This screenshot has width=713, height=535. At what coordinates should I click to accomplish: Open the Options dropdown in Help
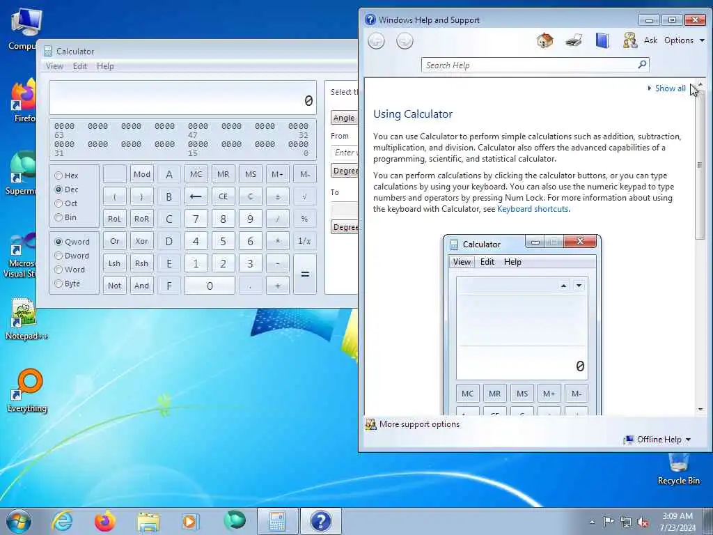pyautogui.click(x=684, y=40)
